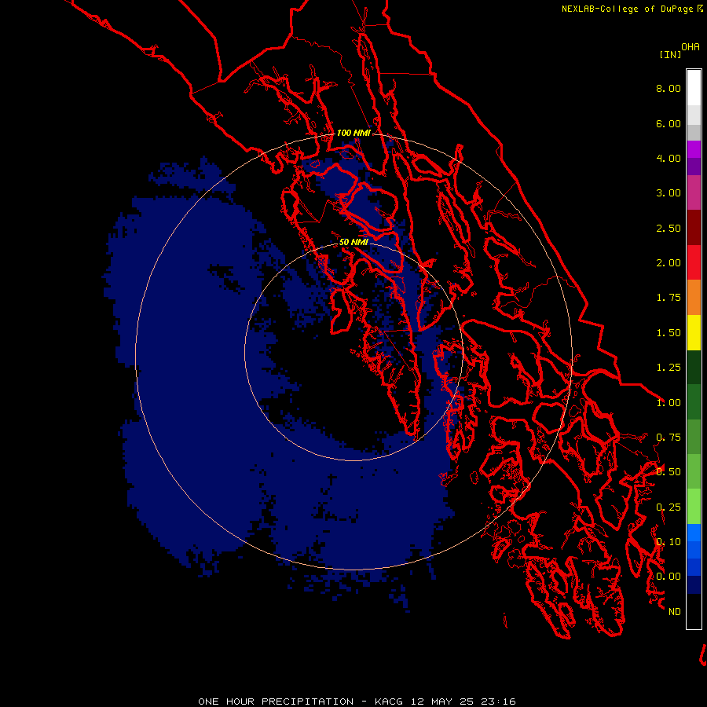Click the 50 NMI range ring label
This screenshot has width=707, height=707.
tap(353, 242)
